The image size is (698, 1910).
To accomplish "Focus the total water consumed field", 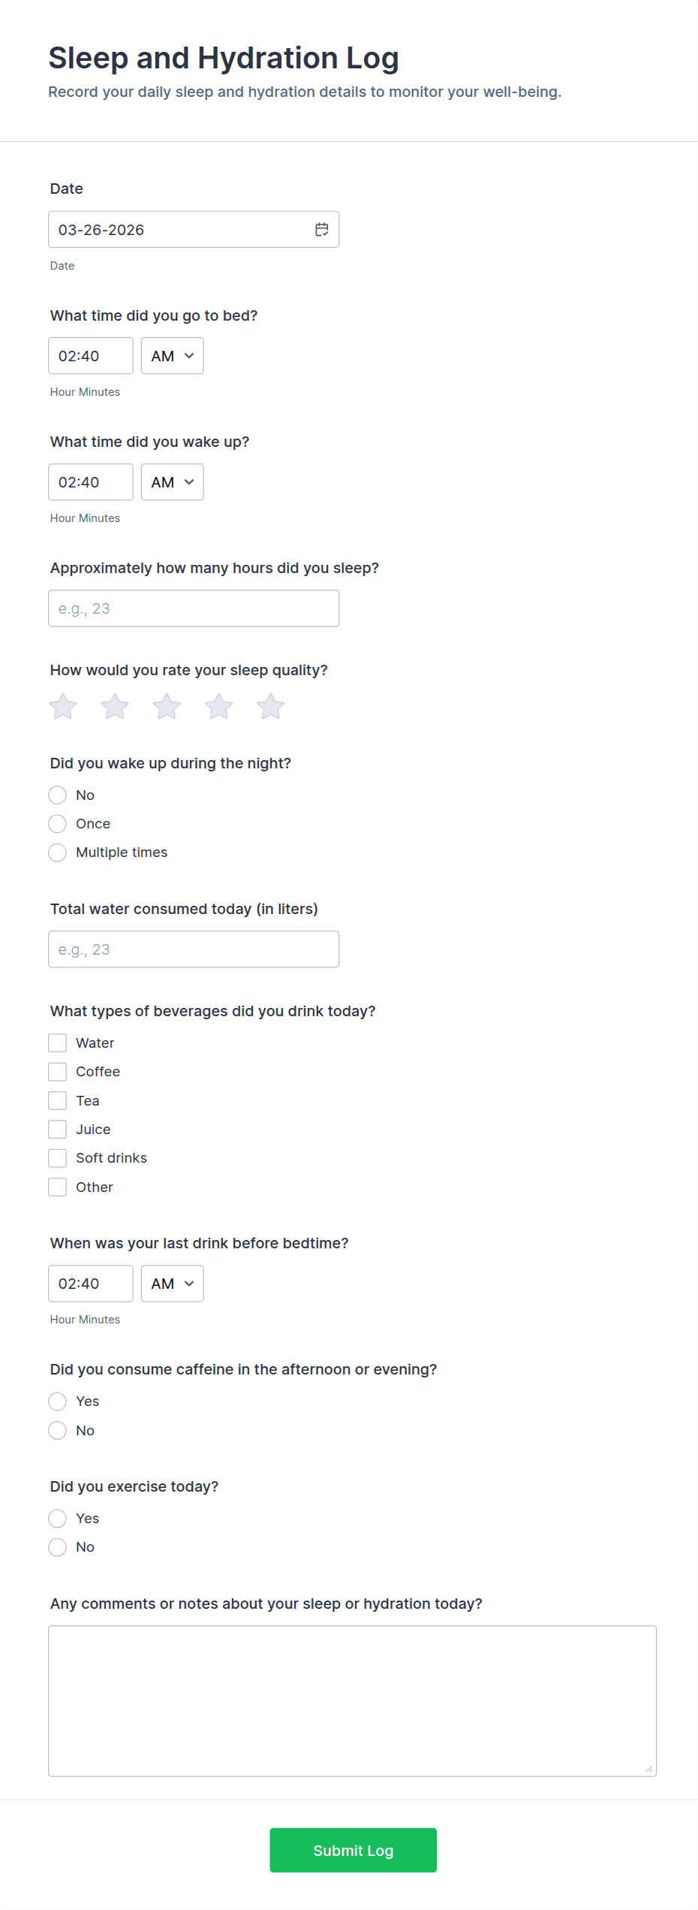I will pyautogui.click(x=194, y=949).
